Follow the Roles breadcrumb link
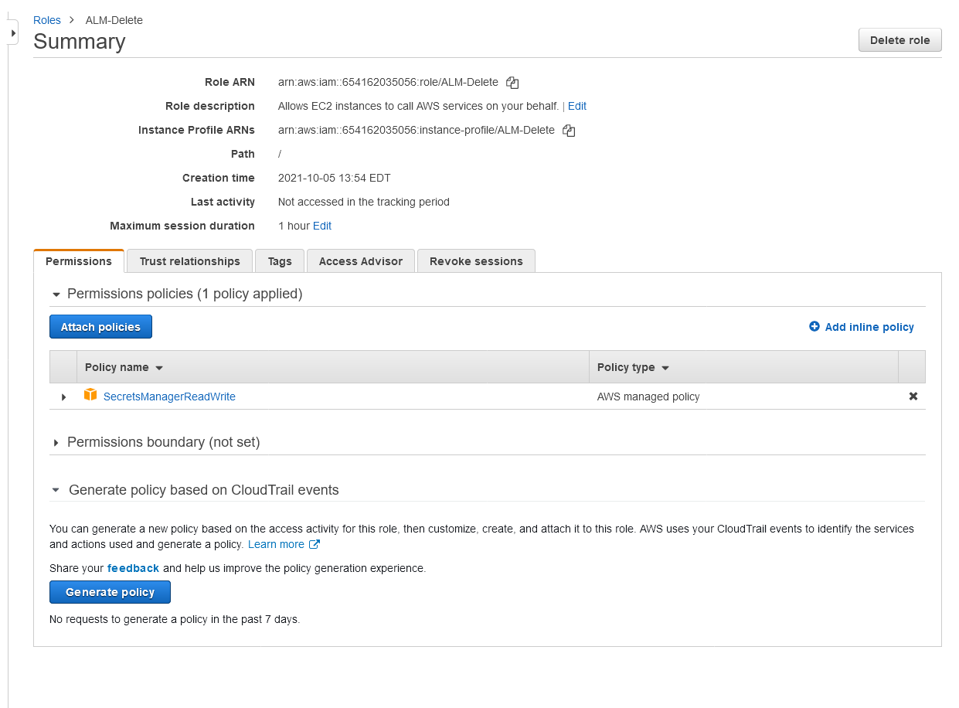 point(46,19)
